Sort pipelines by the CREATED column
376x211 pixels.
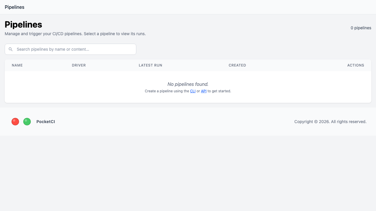coord(237,65)
